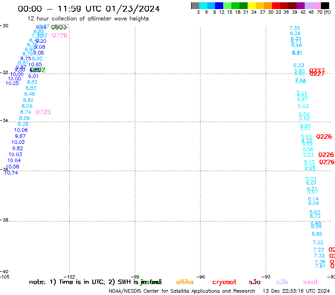Click the wave height value 6.26
Screen dimensions: 335x295
295,34
